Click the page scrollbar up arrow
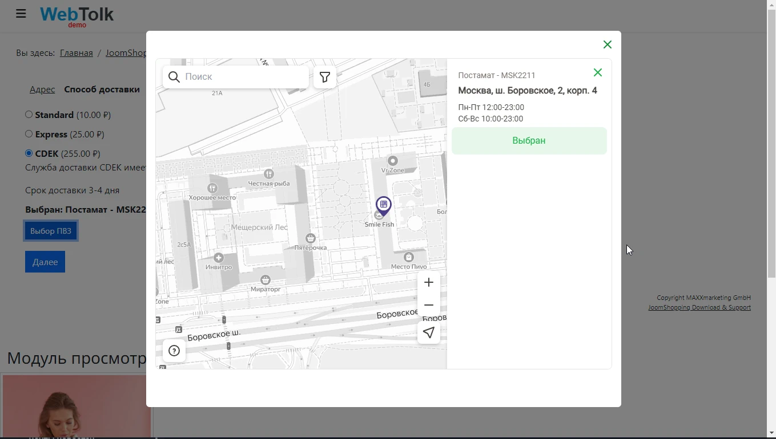The height and width of the screenshot is (439, 776). [771, 5]
